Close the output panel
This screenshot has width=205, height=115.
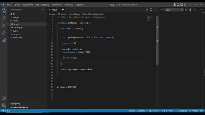[202, 10]
